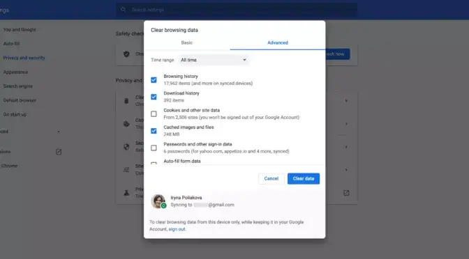Click the sign out link
Image resolution: width=469 pixels, height=259 pixels.
click(x=177, y=229)
